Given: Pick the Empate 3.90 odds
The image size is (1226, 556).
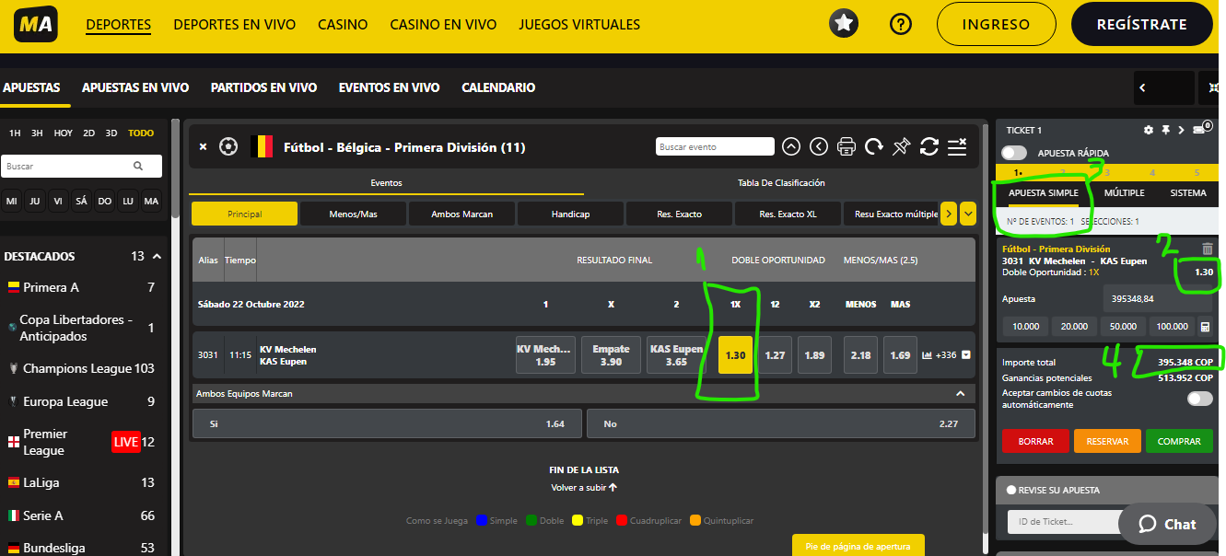Looking at the screenshot, I should (611, 354).
